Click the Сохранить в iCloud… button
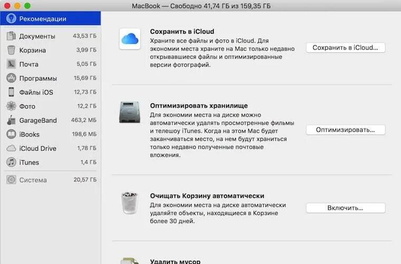401x264 pixels. [x=346, y=48]
